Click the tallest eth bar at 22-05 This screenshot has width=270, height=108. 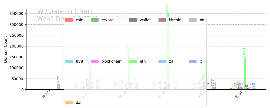click(x=168, y=51)
